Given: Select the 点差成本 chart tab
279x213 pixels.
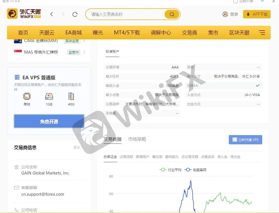Looking at the screenshot, I should point(208,157).
